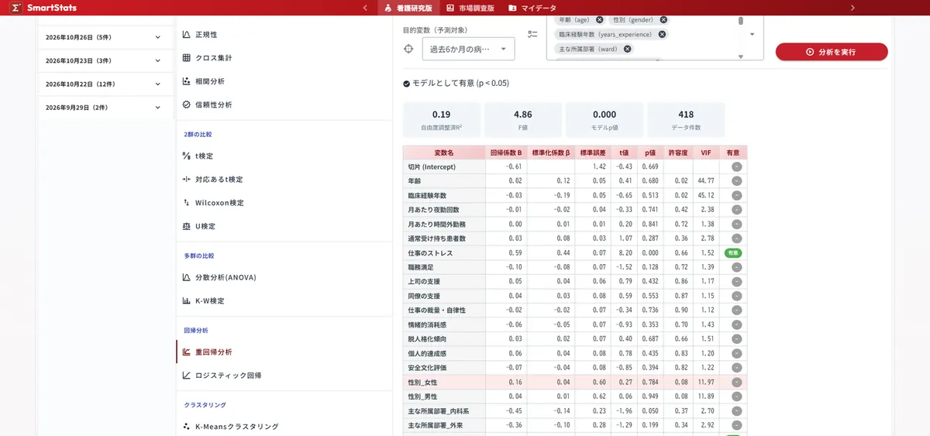The height and width of the screenshot is (436, 930).
Task: Click the 安全文化評価 row label
Action: 427,368
